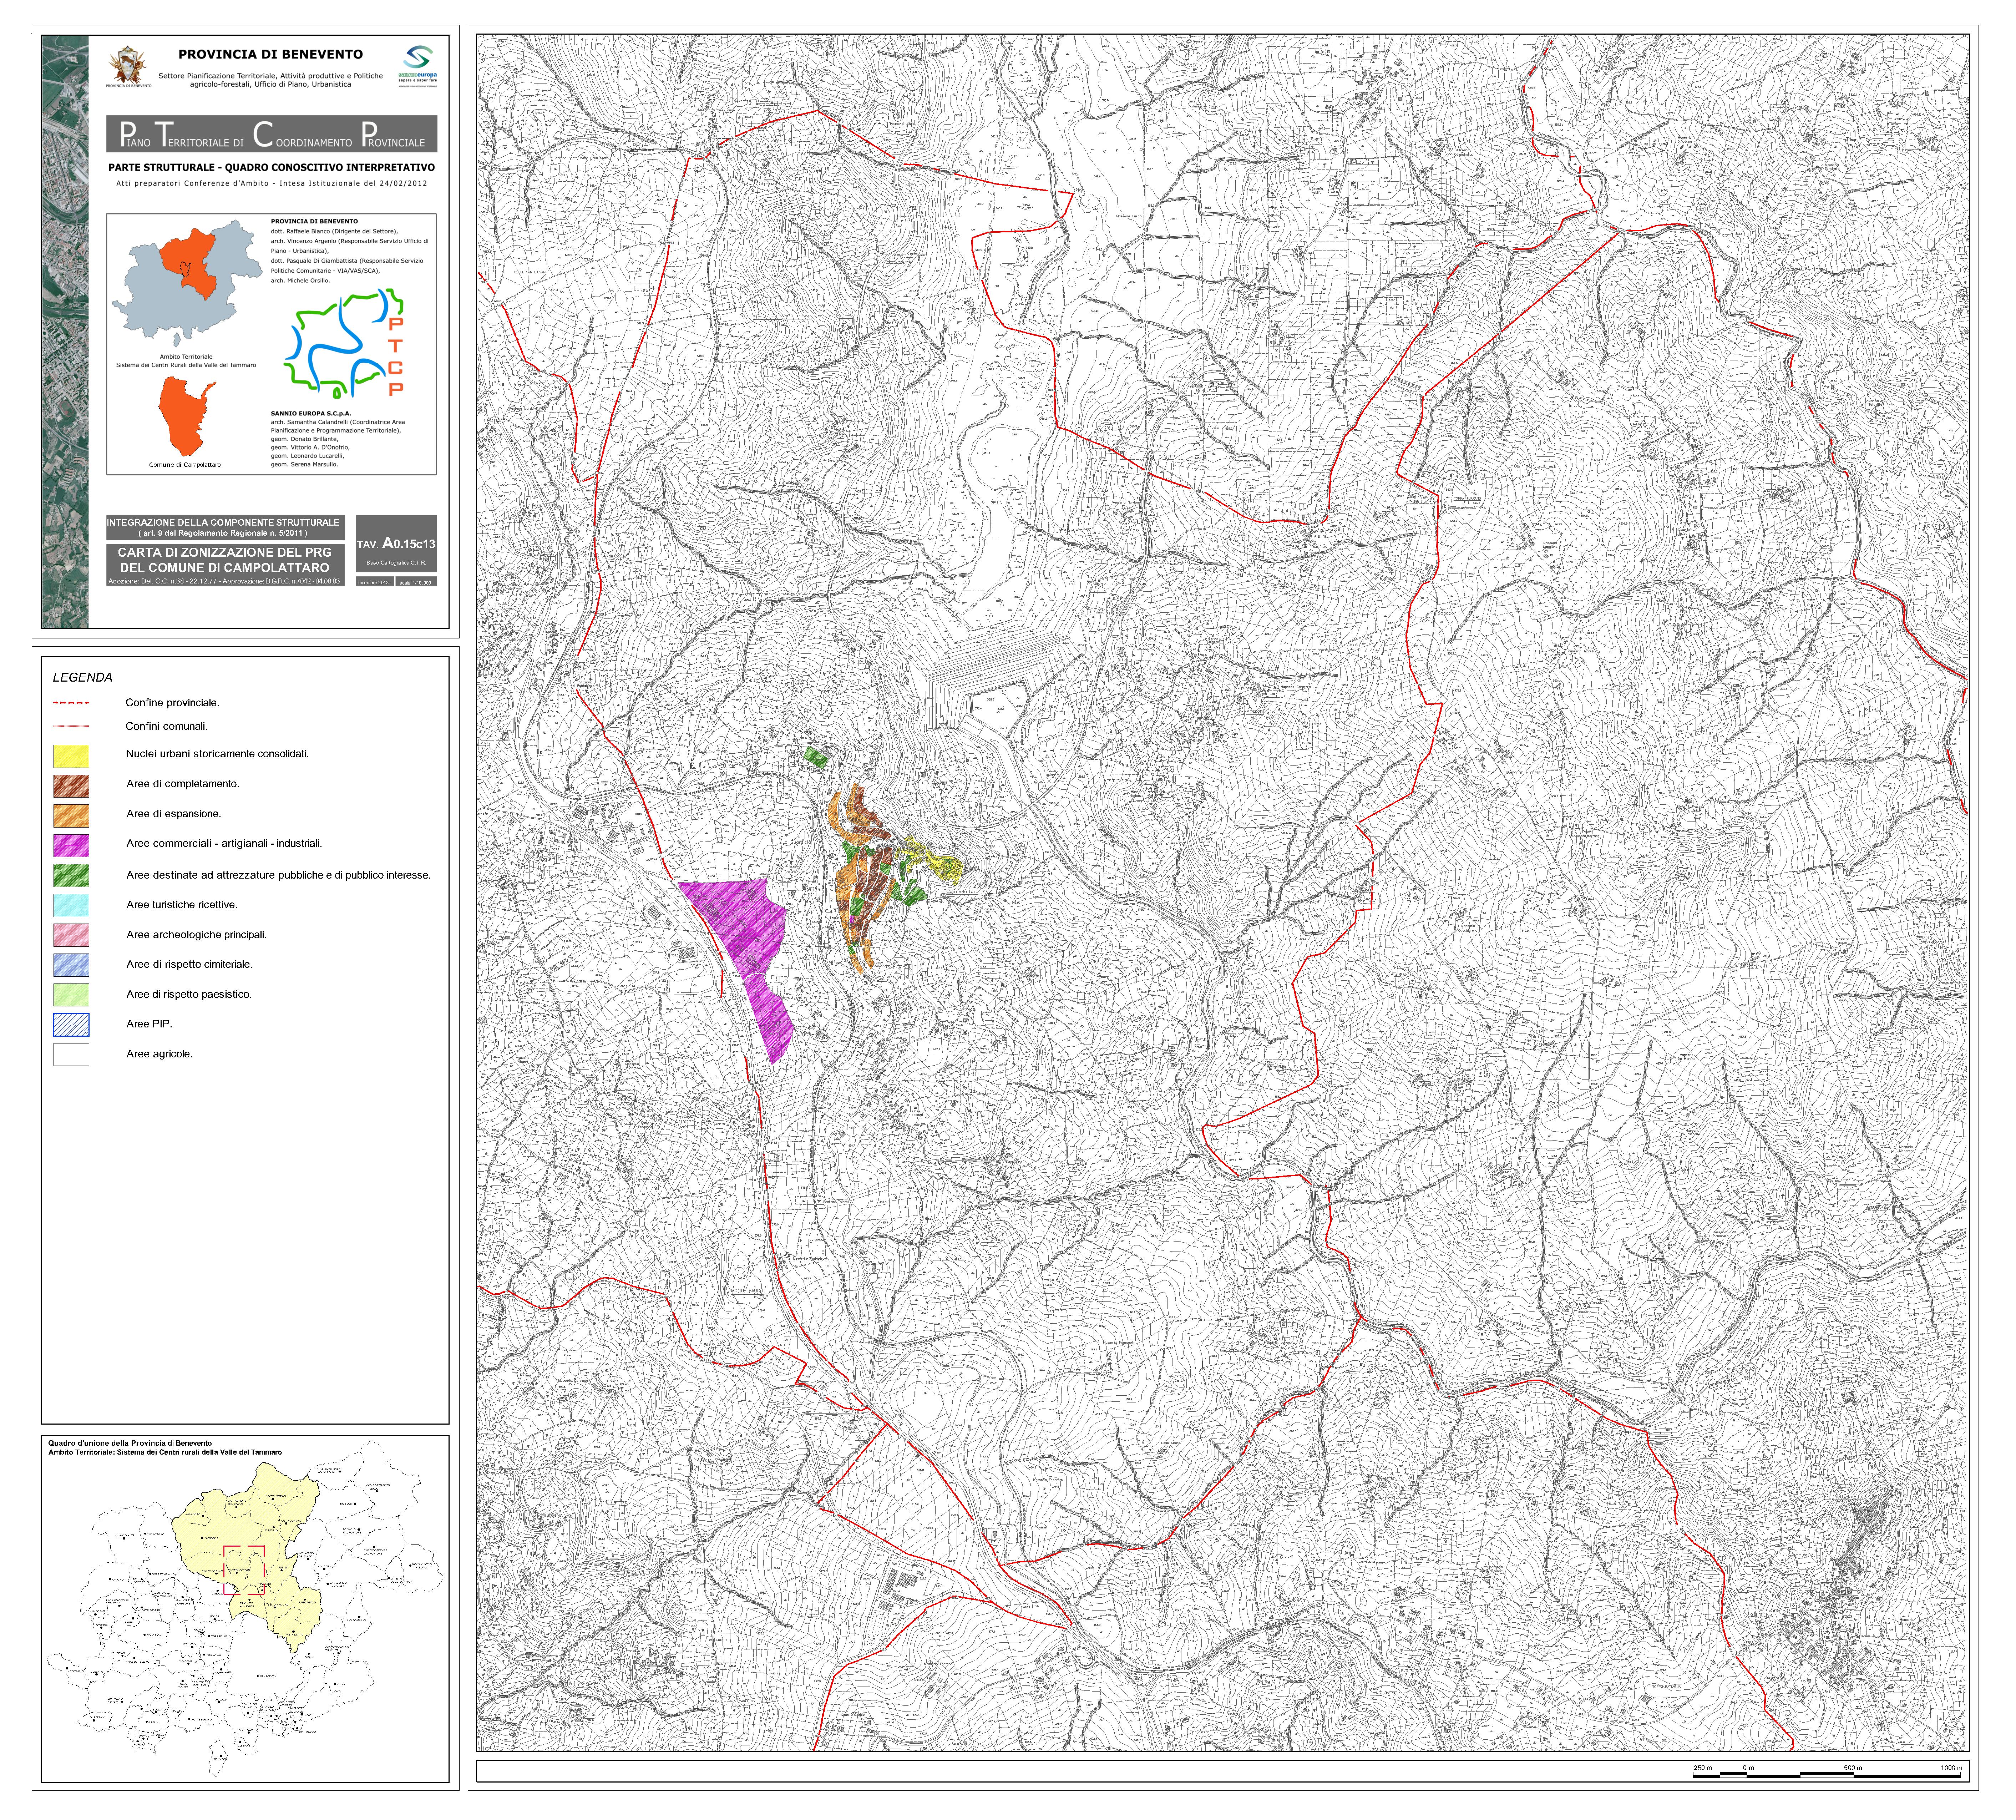The height and width of the screenshot is (1820, 2016).
Task: Click the aerial photo strip
Action: [x=65, y=332]
